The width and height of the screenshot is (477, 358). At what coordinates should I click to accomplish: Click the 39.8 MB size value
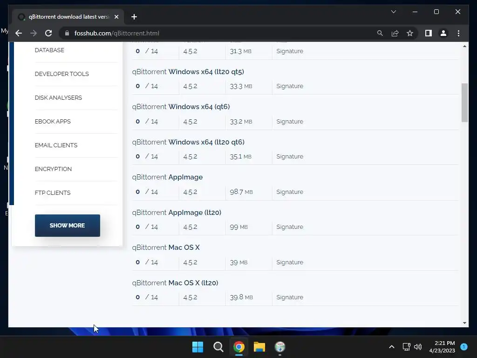241,297
